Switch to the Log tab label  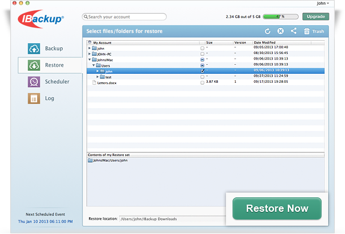(49, 98)
